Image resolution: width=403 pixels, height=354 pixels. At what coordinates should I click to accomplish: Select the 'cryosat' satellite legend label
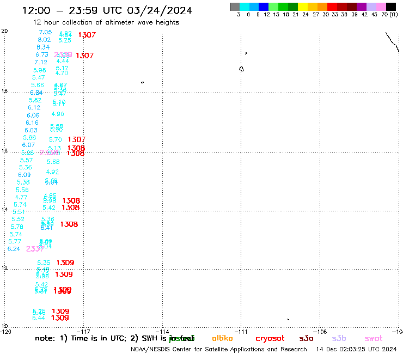(x=270, y=339)
